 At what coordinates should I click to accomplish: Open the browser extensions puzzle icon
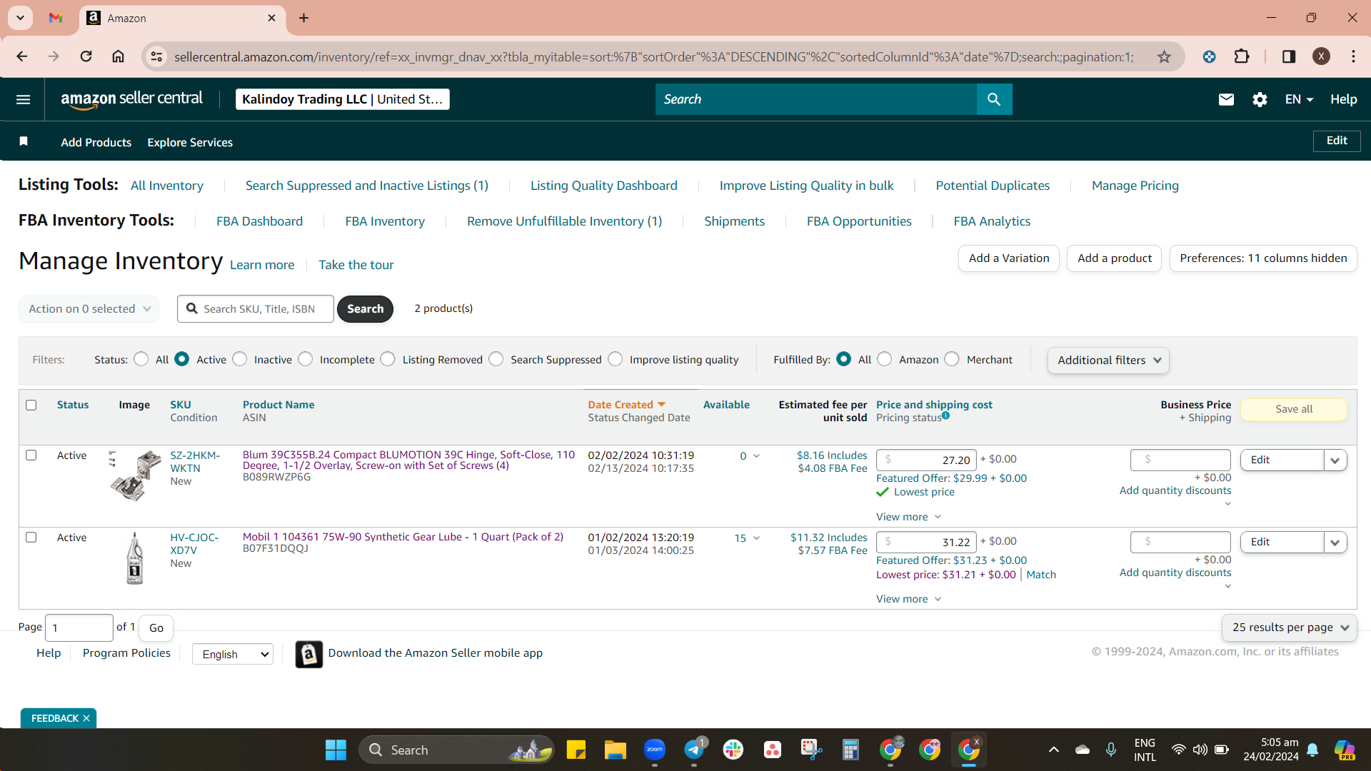[x=1242, y=56]
